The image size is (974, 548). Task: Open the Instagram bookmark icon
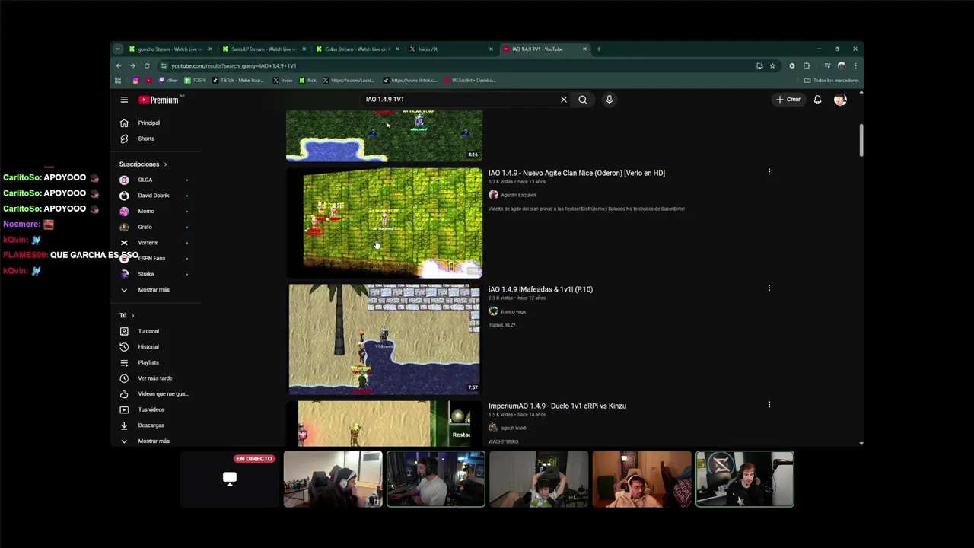(x=135, y=80)
